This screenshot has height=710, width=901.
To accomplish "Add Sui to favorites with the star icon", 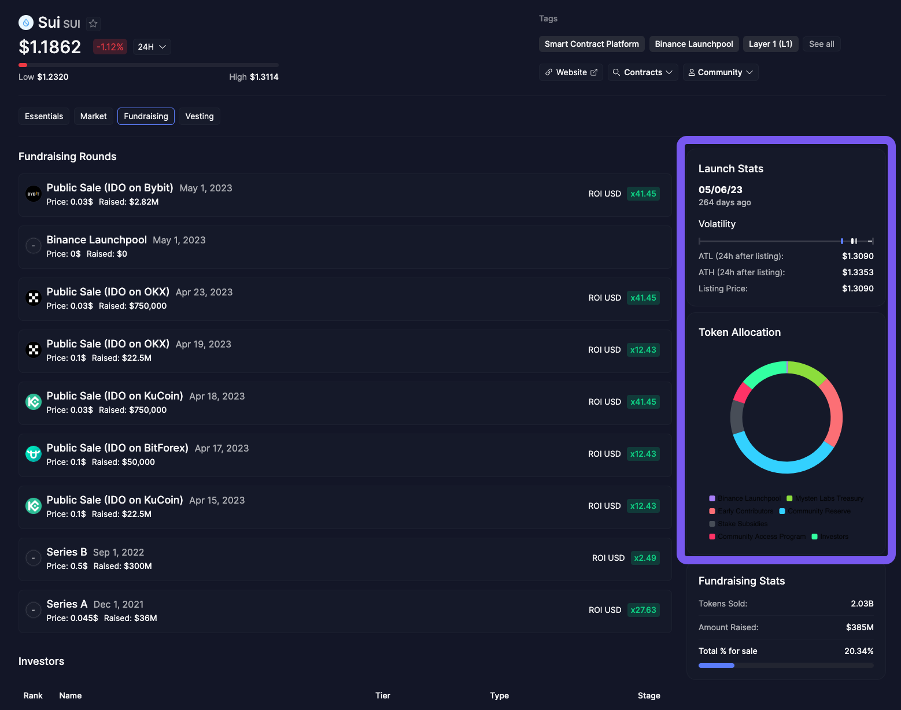I will click(x=93, y=24).
